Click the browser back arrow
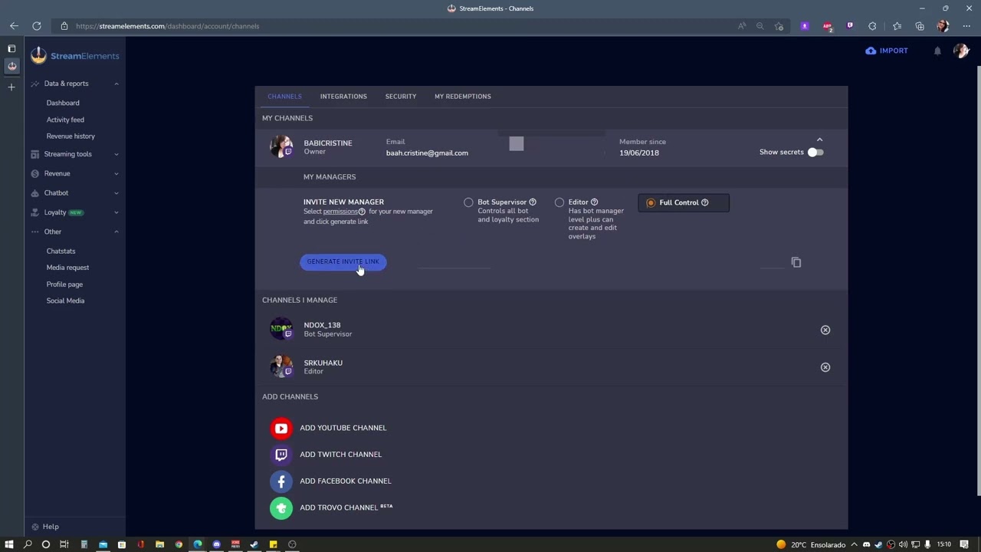 14,26
